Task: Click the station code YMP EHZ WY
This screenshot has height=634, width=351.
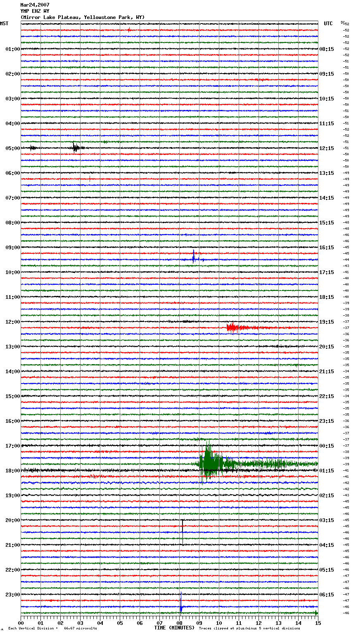Action: 35,11
